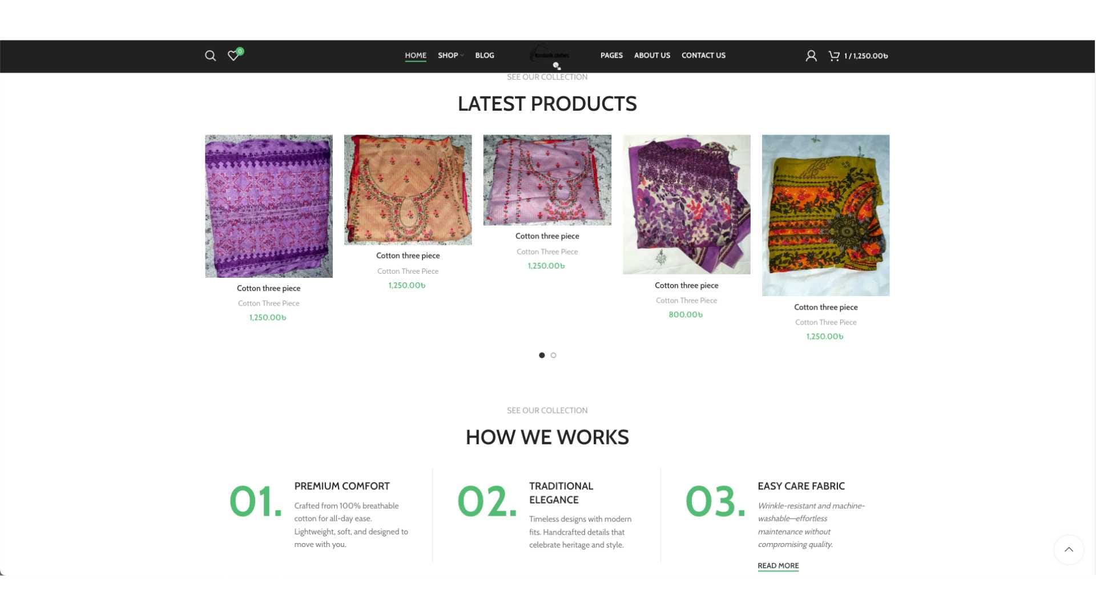
Task: Click the site logo in header
Action: (550, 55)
